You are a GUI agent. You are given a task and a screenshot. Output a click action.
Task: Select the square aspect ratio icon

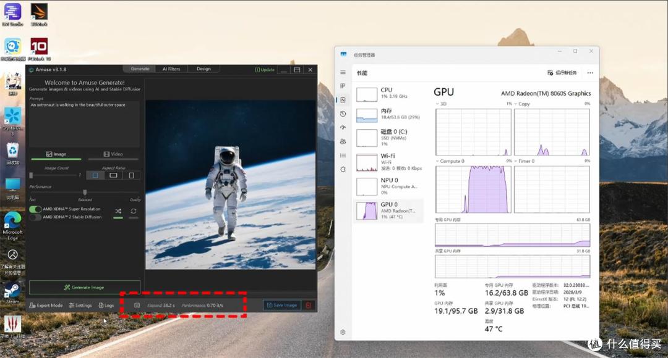[x=95, y=175]
